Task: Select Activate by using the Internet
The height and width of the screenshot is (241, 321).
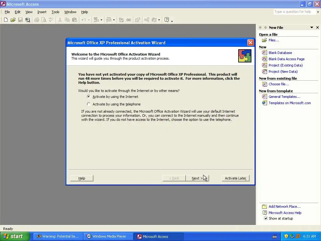Action: [88, 97]
